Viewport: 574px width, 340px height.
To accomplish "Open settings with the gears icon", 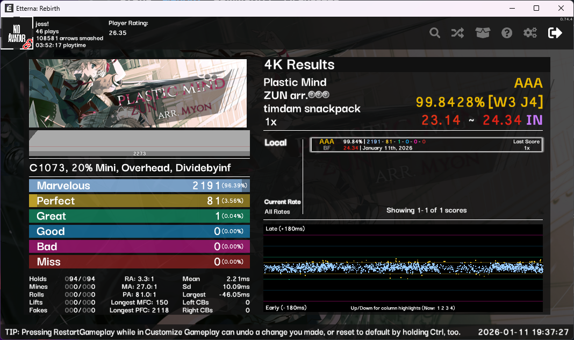I will coord(530,33).
